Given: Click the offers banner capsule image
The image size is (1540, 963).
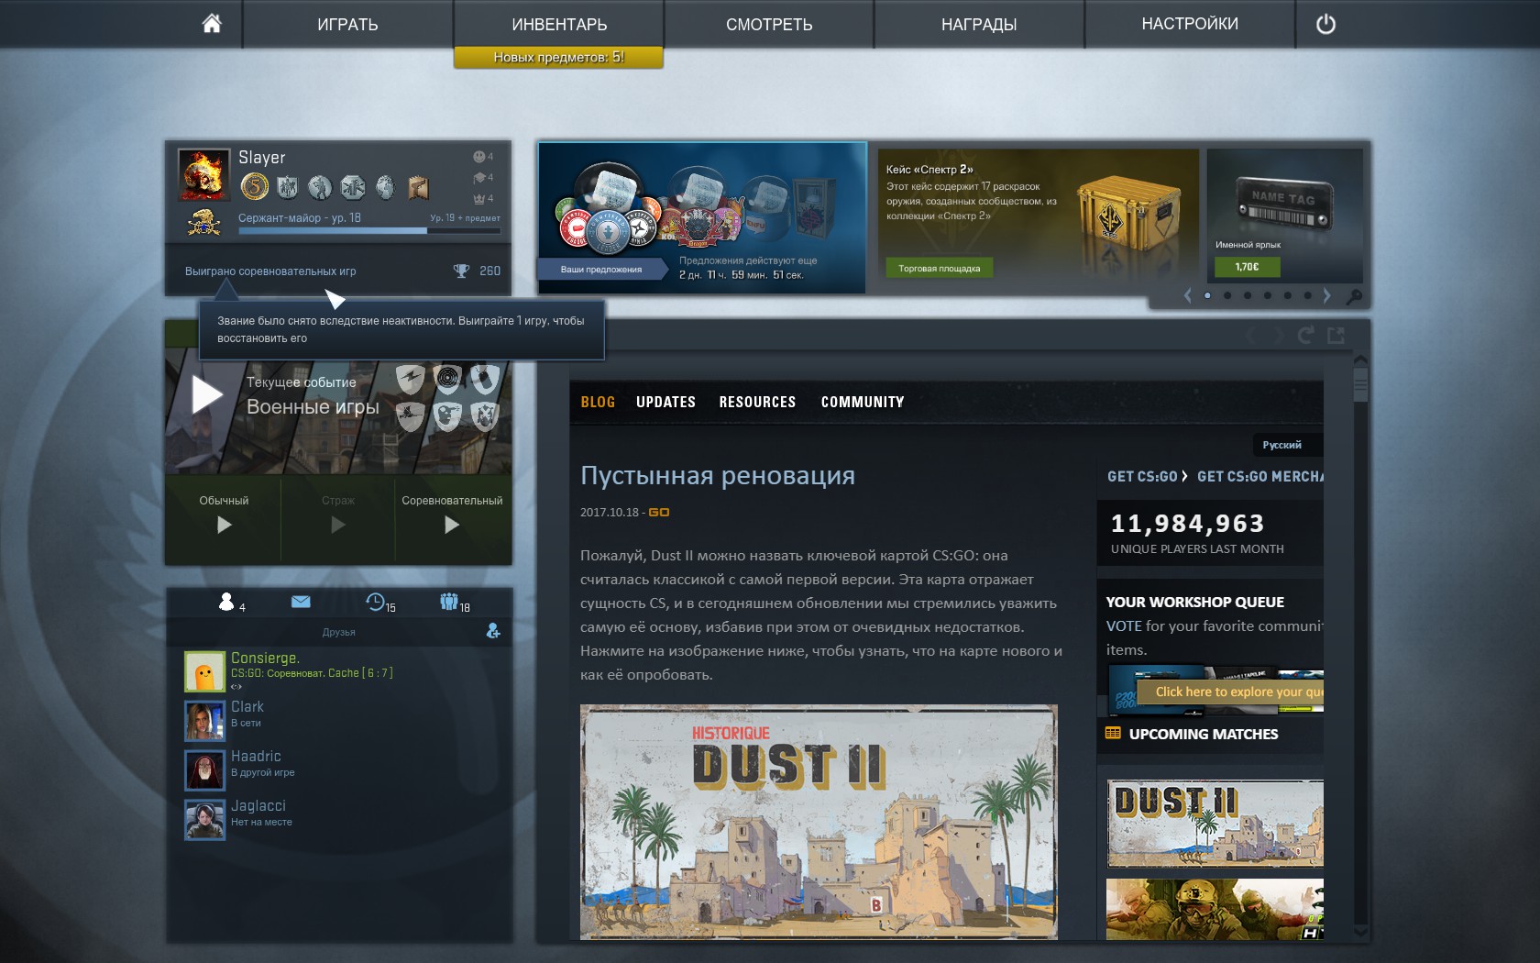Looking at the screenshot, I should pyautogui.click(x=702, y=217).
